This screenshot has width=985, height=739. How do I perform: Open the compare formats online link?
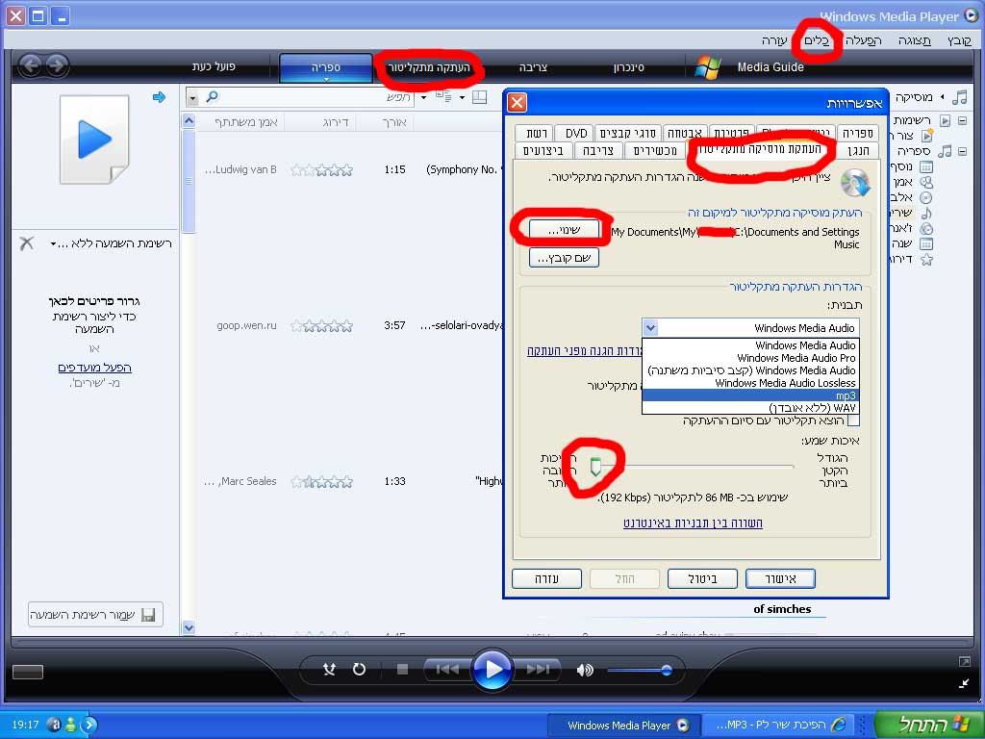693,522
